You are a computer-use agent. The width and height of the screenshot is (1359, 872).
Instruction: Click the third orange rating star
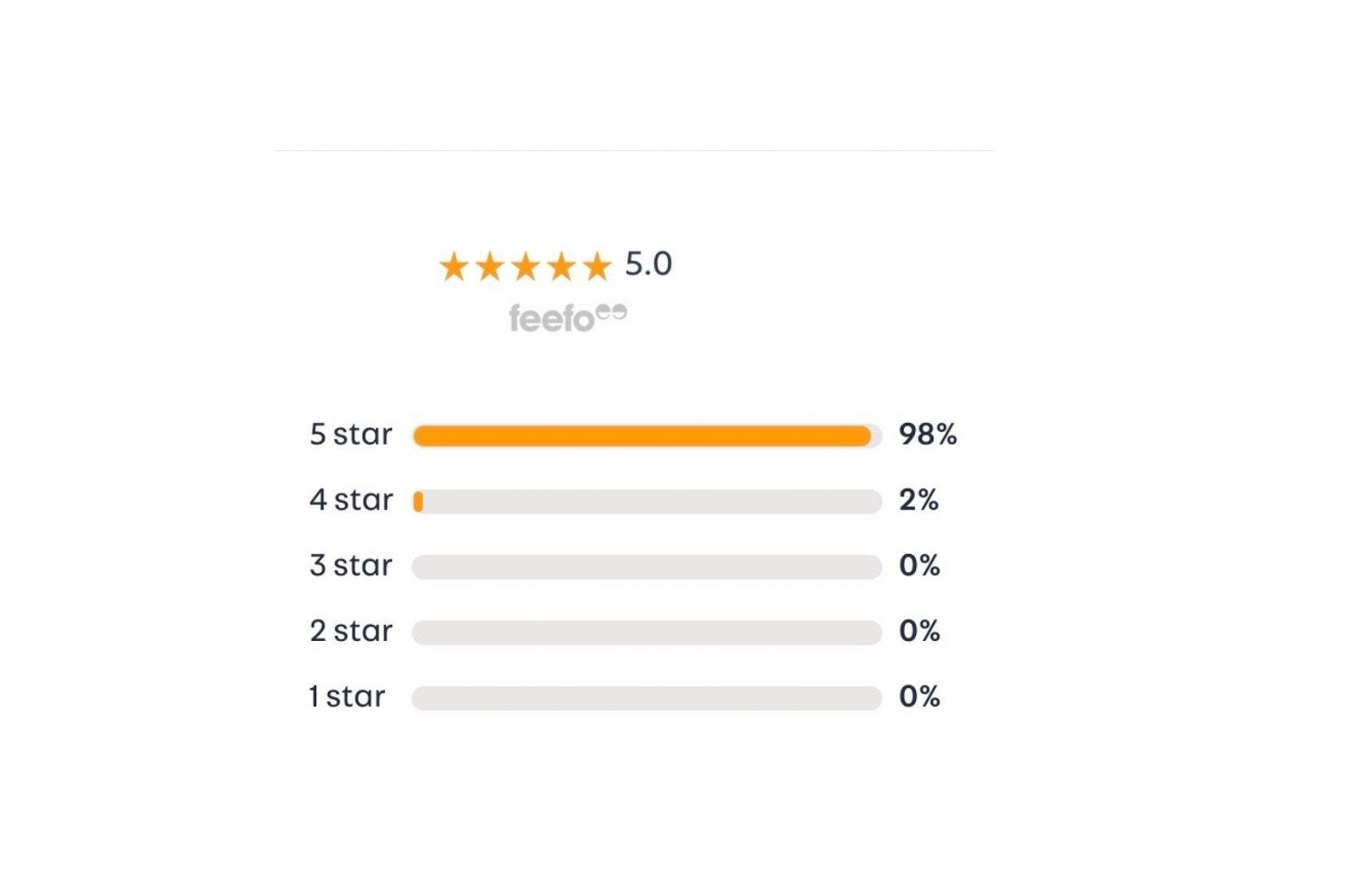pos(525,266)
